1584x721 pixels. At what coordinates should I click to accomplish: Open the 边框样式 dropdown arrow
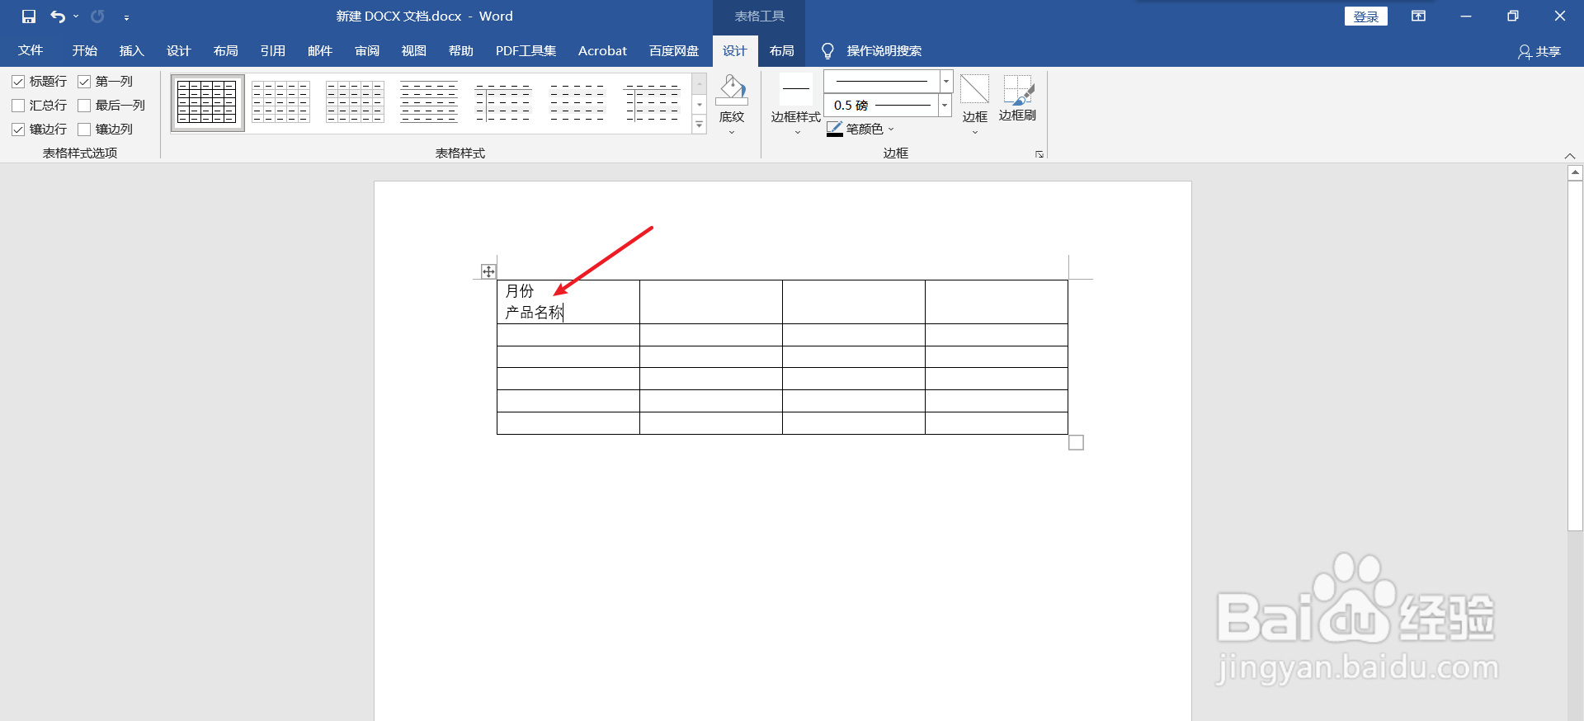pyautogui.click(x=797, y=132)
